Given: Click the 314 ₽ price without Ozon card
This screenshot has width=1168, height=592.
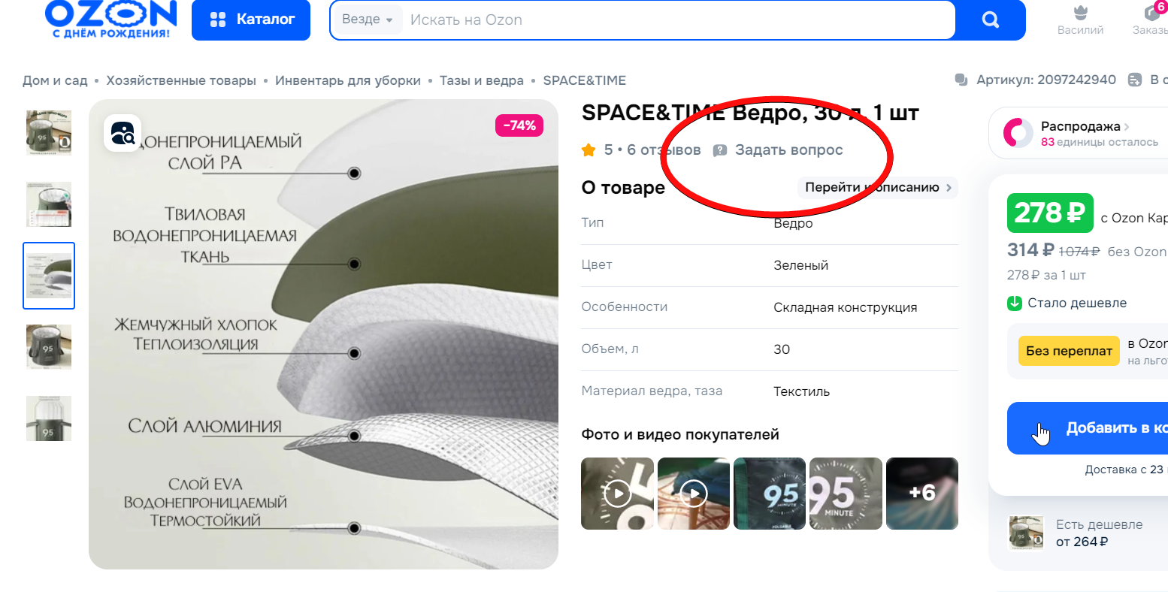Looking at the screenshot, I should 1030,250.
